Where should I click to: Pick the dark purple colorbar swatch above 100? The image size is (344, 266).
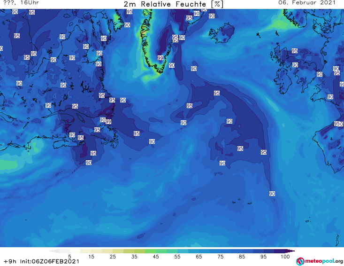(280, 251)
